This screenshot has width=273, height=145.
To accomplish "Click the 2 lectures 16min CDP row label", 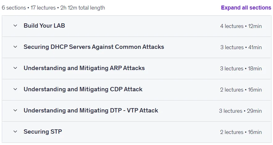I will 241,90.
